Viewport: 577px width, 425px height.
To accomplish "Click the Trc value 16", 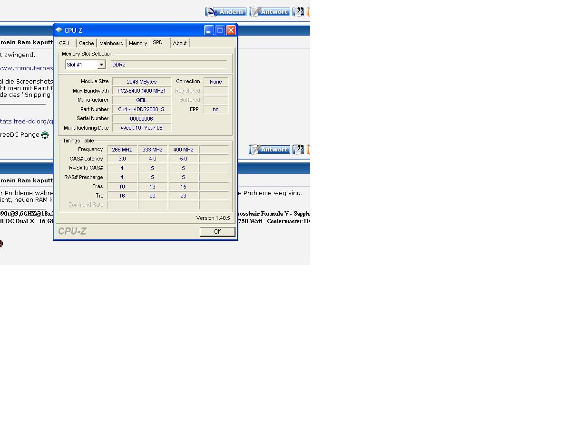I will pos(122,196).
